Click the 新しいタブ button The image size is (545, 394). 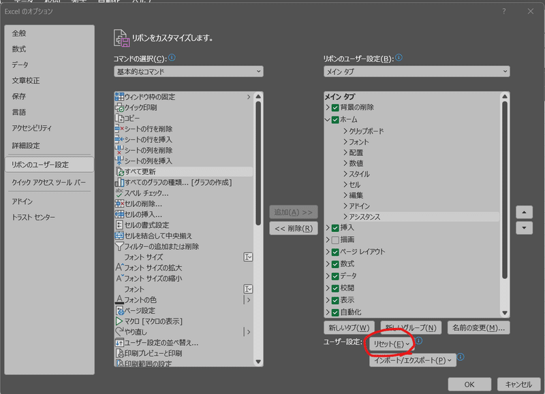click(x=349, y=328)
